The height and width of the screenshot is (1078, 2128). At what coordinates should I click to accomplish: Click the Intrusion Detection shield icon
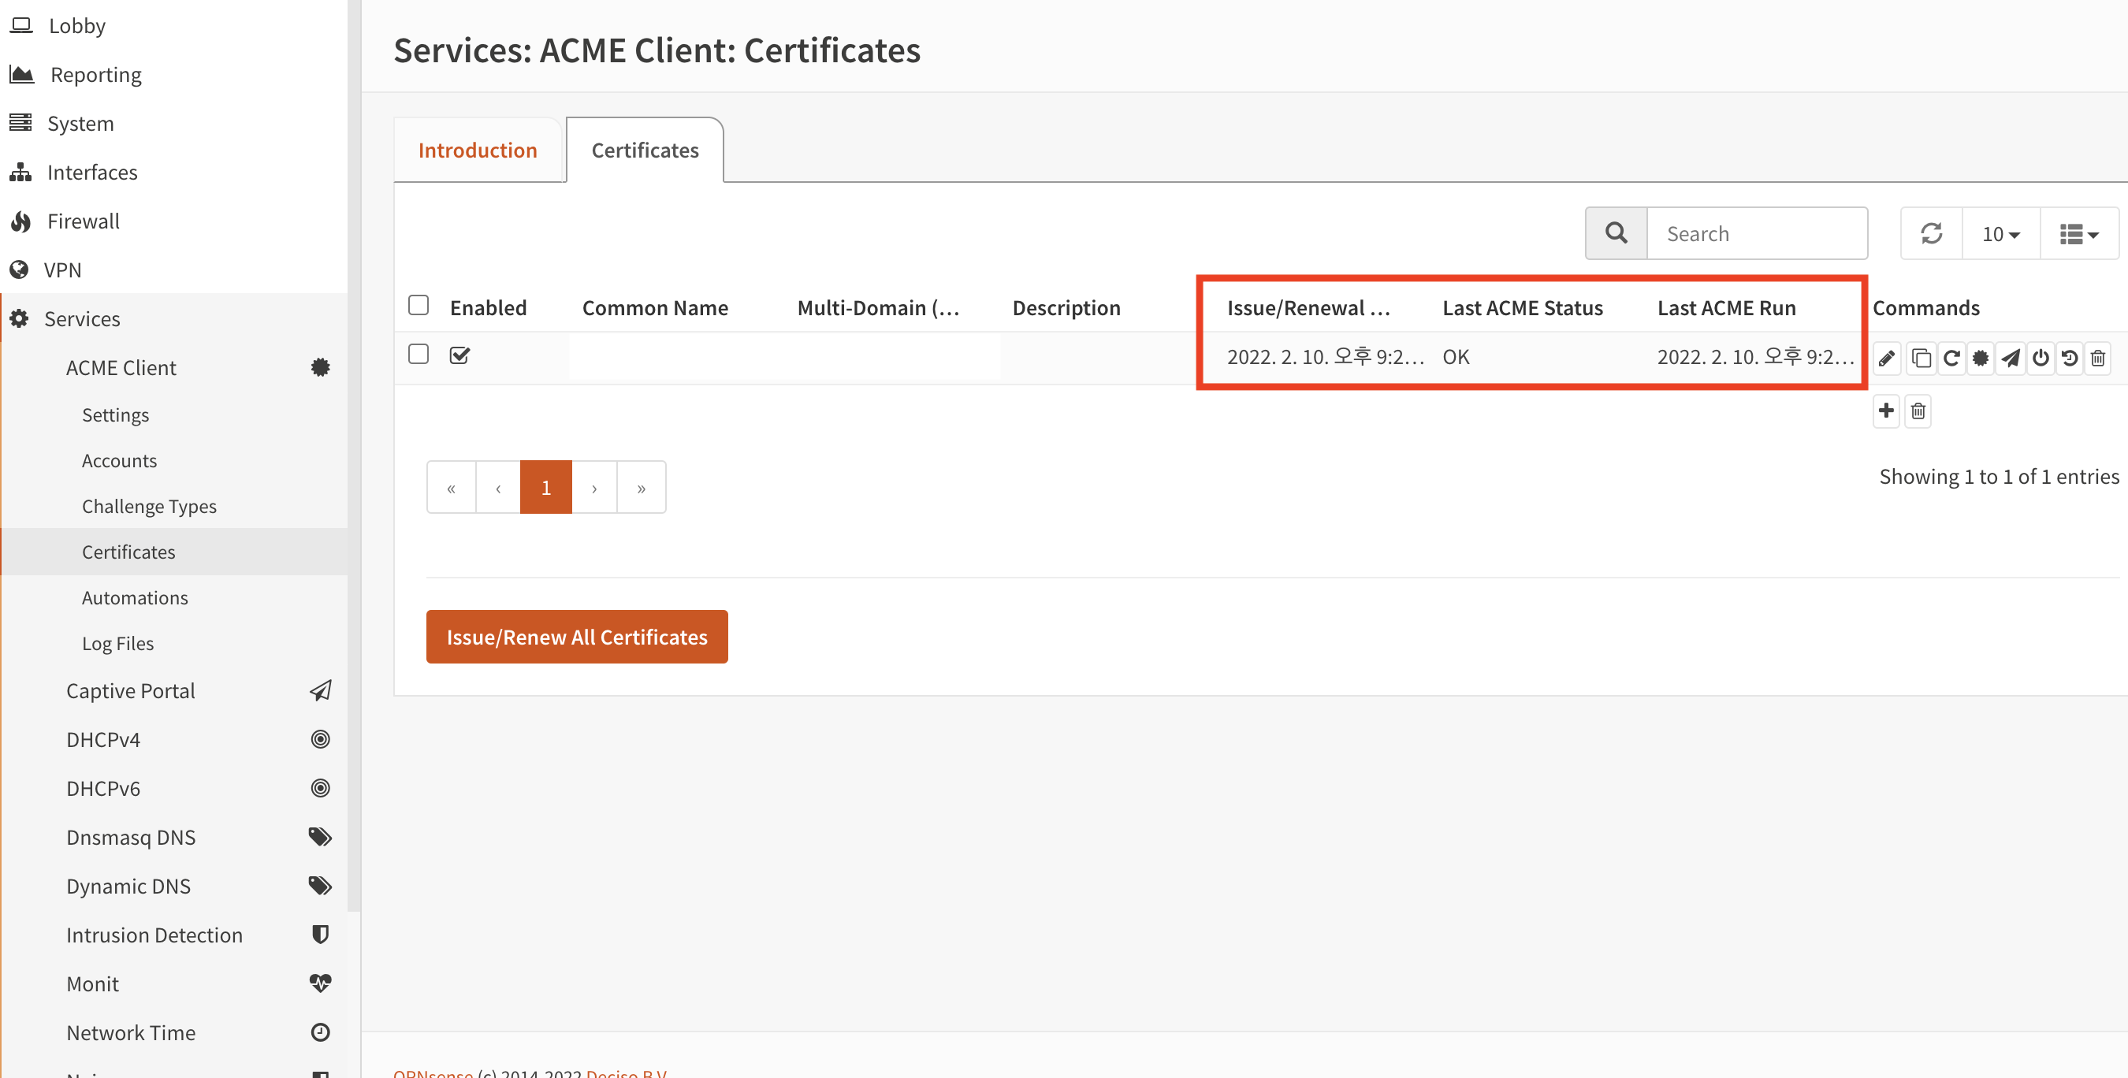[x=321, y=935]
